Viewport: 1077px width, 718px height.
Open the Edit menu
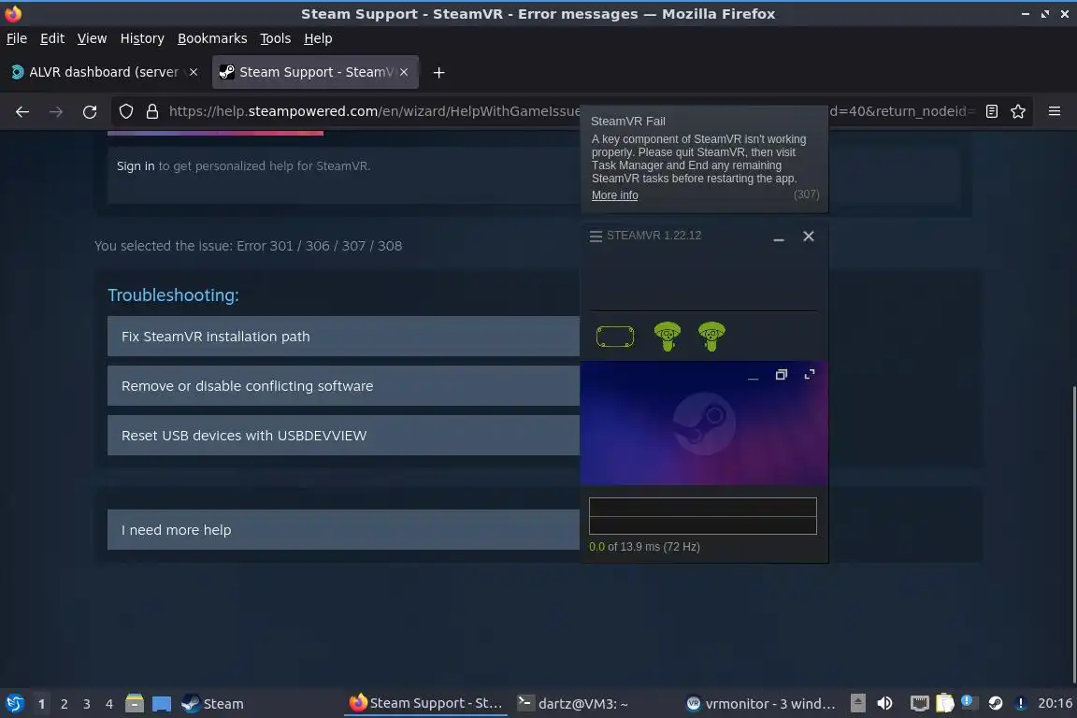pos(52,38)
